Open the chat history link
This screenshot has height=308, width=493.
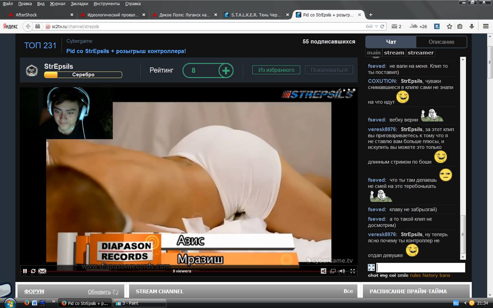pyautogui.click(x=430, y=275)
